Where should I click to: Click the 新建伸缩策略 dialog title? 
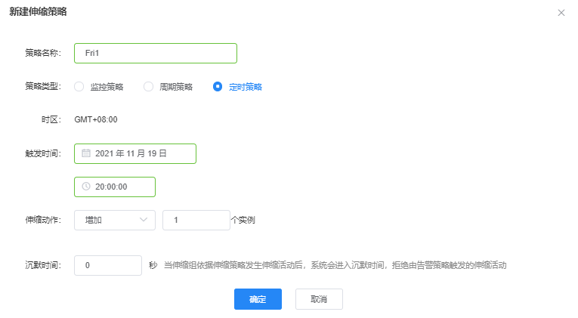(x=38, y=12)
